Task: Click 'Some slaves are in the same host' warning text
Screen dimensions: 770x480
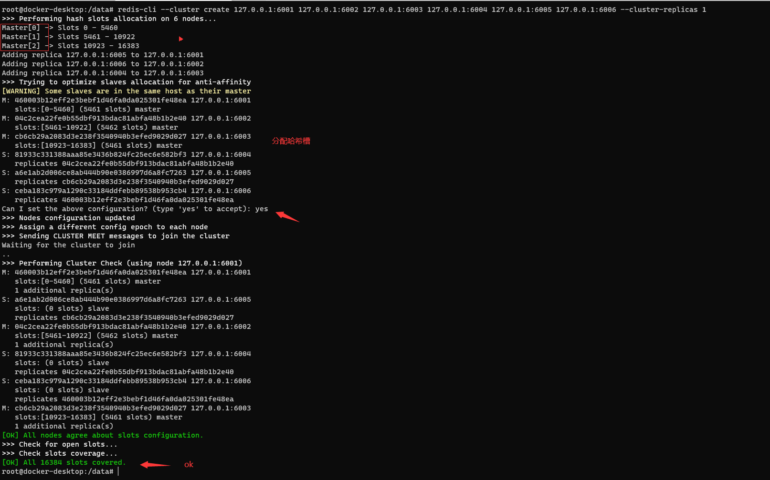Action: (148, 91)
